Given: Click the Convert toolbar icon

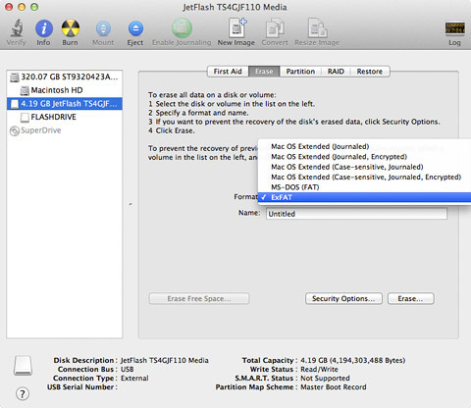Looking at the screenshot, I should tap(275, 28).
